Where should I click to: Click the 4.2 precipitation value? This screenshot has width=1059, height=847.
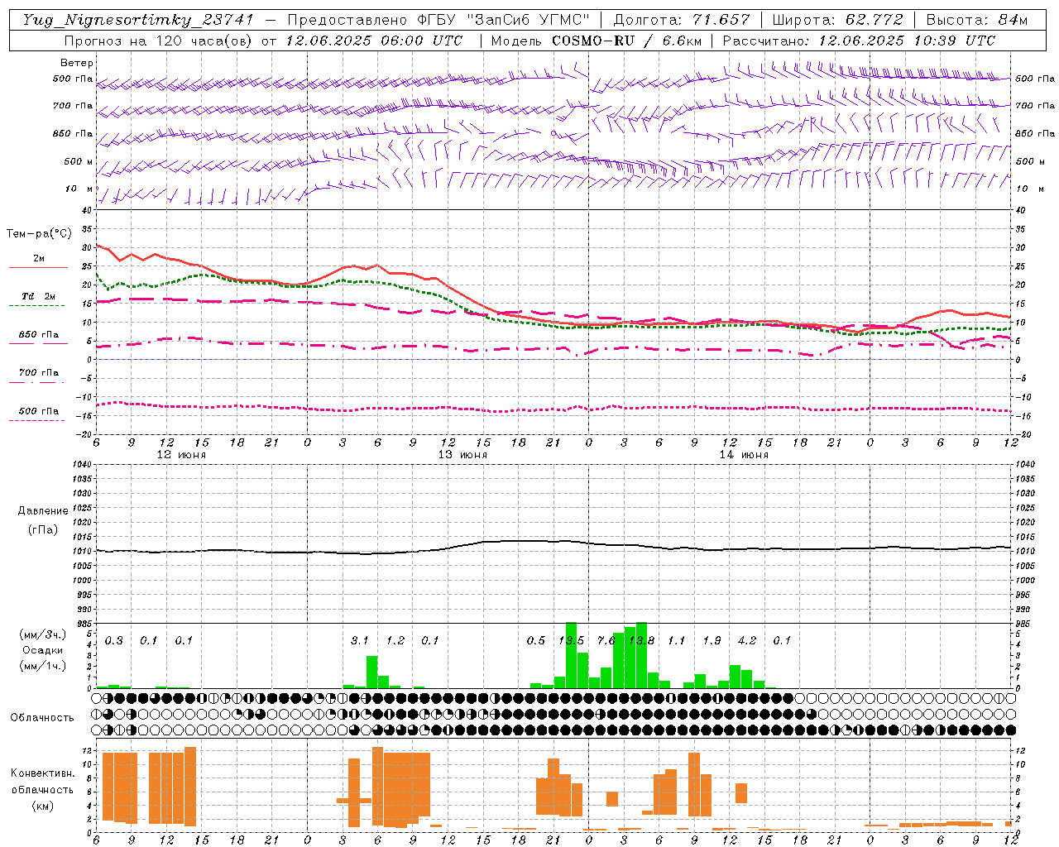[x=747, y=640]
